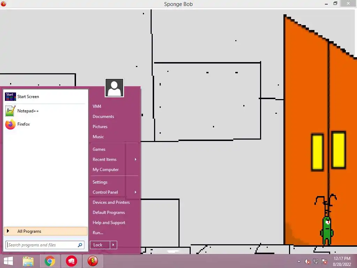Open Settings from the Start menu
357x268 pixels.
(100, 182)
